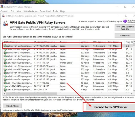The height and width of the screenshot is (117, 135).
Task: Click 219.100.37.188 IP address cell
Action: [45, 56]
